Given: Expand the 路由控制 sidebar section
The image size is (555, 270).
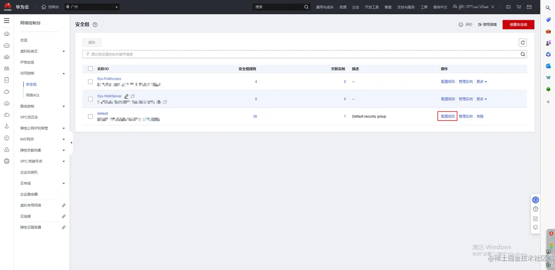Looking at the screenshot, I should (64, 107).
